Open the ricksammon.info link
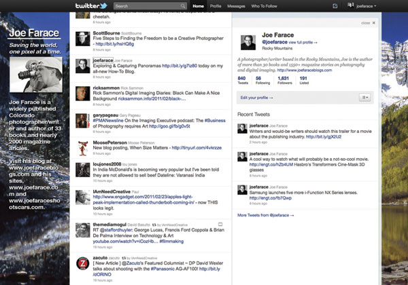 click(152, 98)
